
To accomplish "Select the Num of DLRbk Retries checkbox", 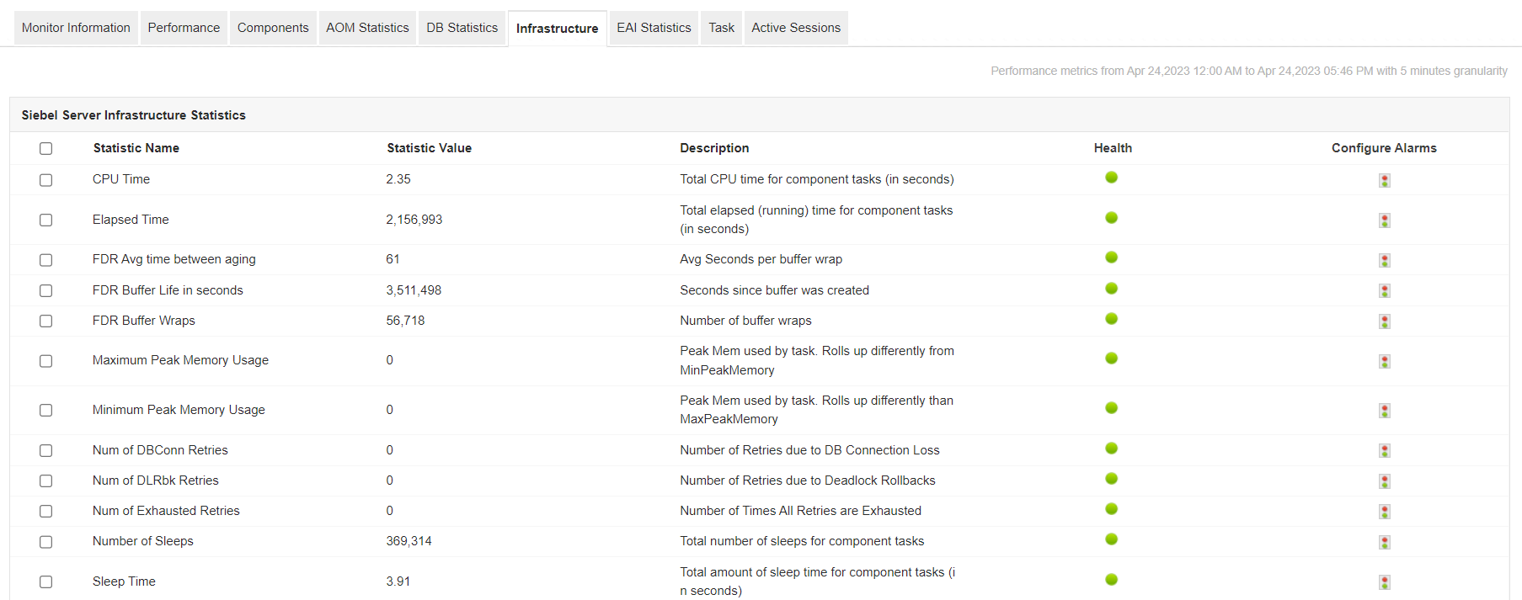I will [x=46, y=481].
